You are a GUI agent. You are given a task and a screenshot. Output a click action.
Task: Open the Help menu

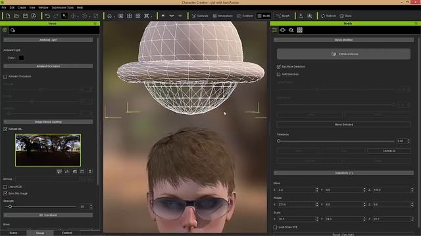[x=80, y=7]
